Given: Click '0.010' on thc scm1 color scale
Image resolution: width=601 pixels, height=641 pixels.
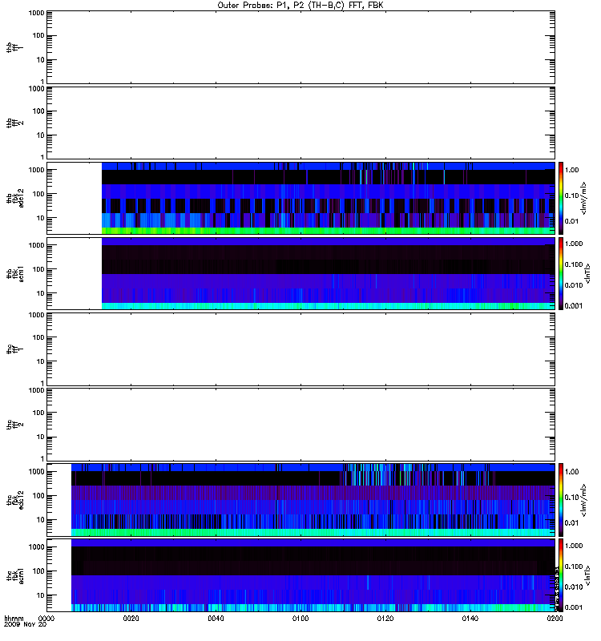Looking at the screenshot, I should (574, 587).
